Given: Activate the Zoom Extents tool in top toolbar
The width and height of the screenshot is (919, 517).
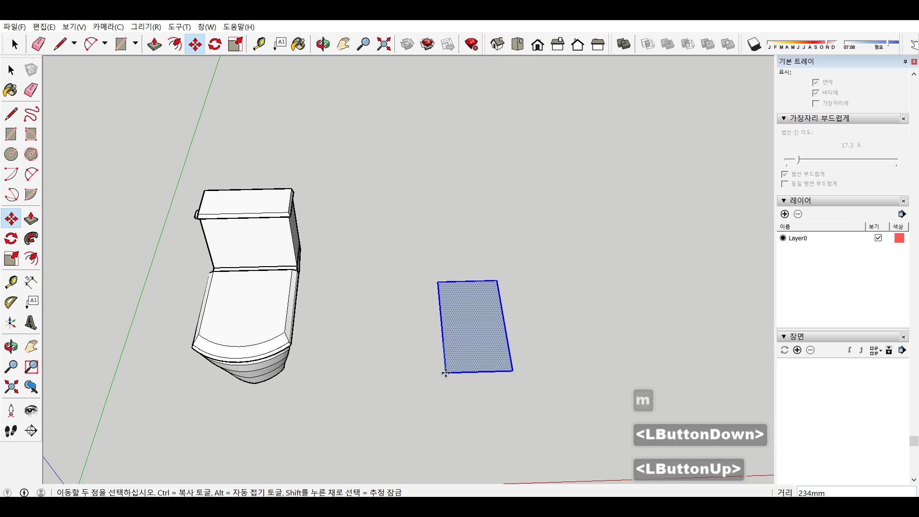Looking at the screenshot, I should 384,45.
